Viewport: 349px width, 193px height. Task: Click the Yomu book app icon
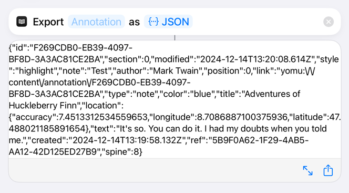pos(22,22)
